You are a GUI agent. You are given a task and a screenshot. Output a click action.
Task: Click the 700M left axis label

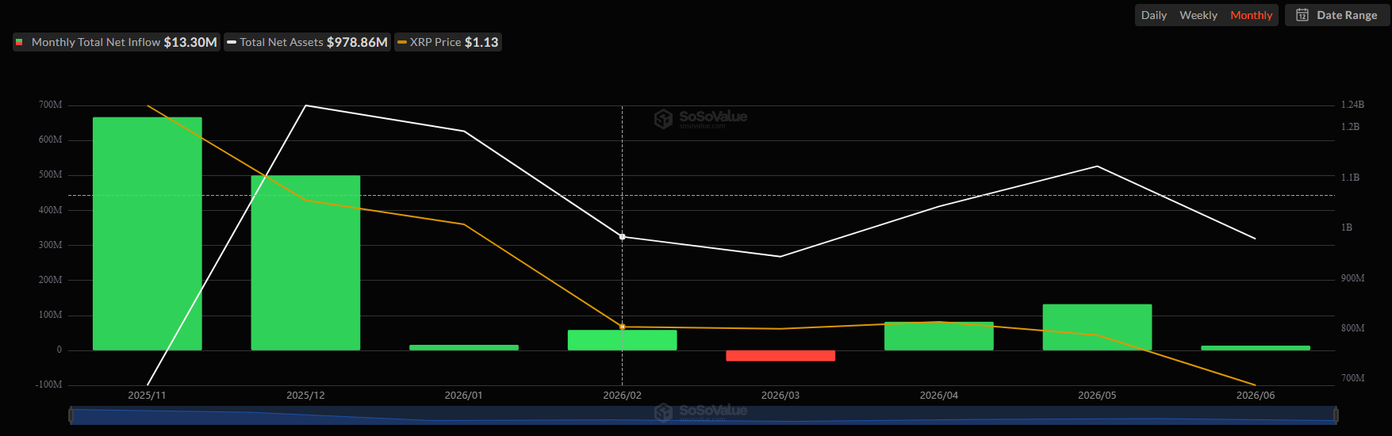50,105
